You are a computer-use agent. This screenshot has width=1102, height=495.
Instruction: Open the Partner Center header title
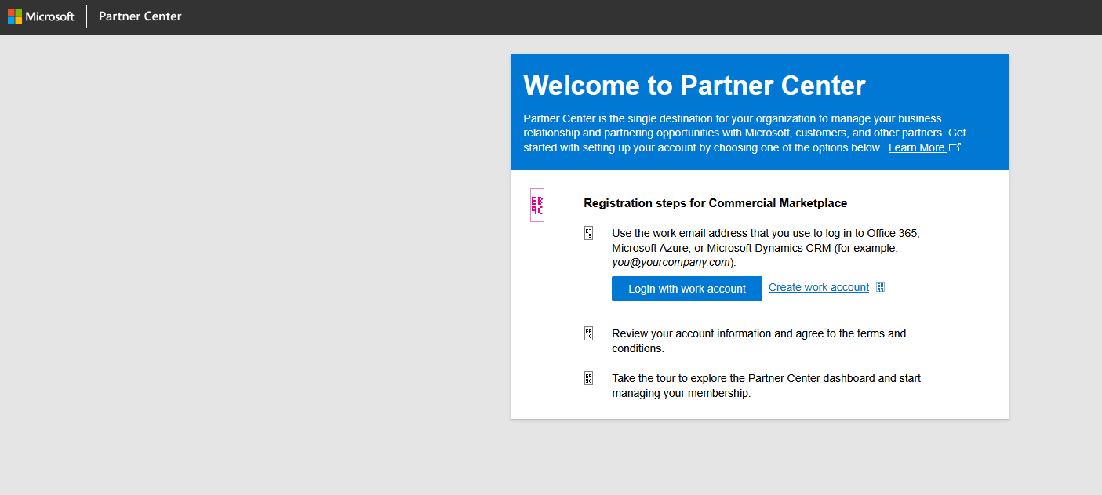(x=140, y=16)
